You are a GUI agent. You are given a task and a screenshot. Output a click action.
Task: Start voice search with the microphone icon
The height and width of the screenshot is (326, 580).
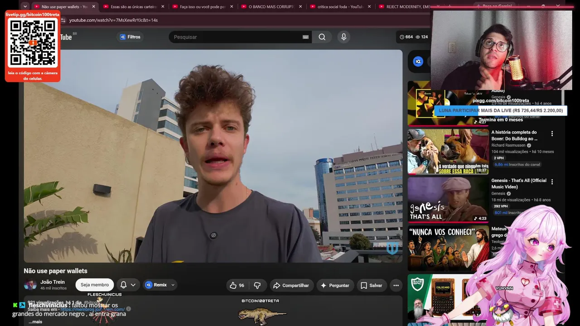(343, 37)
